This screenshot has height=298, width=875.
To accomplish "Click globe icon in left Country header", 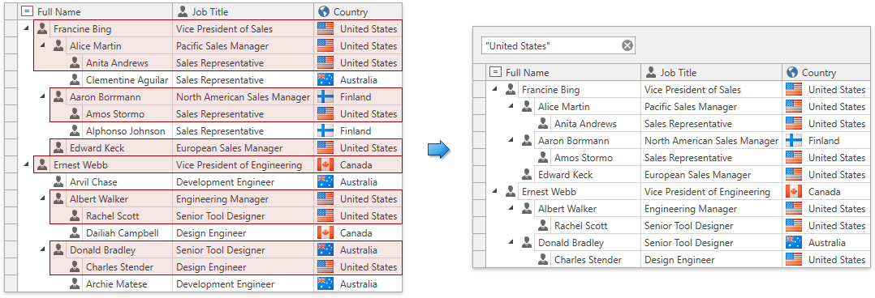I will click(323, 11).
